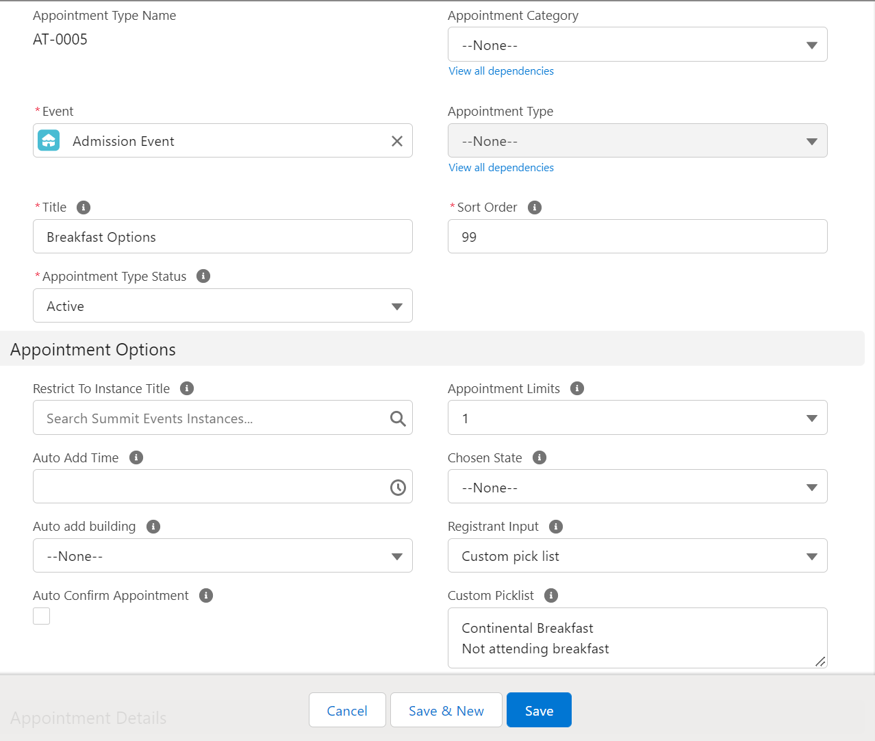Click the search magnifier in Restrict To Instance Title
Image resolution: width=875 pixels, height=741 pixels.
click(x=398, y=418)
